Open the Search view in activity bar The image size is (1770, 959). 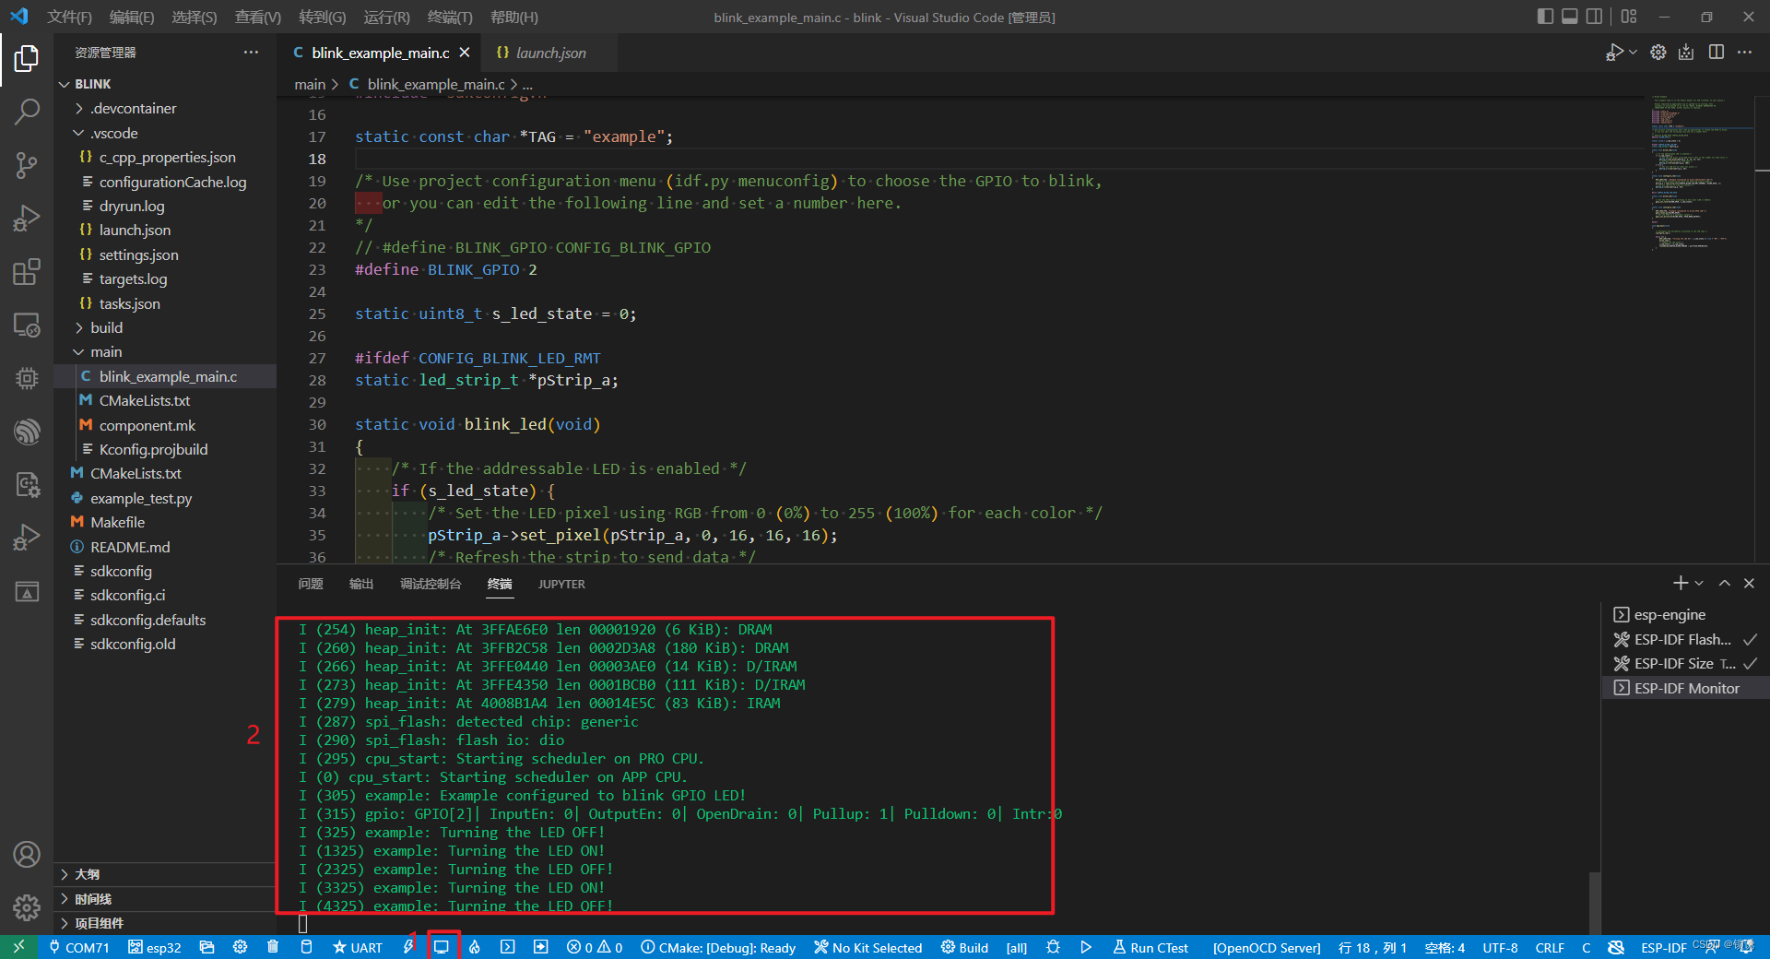27,112
